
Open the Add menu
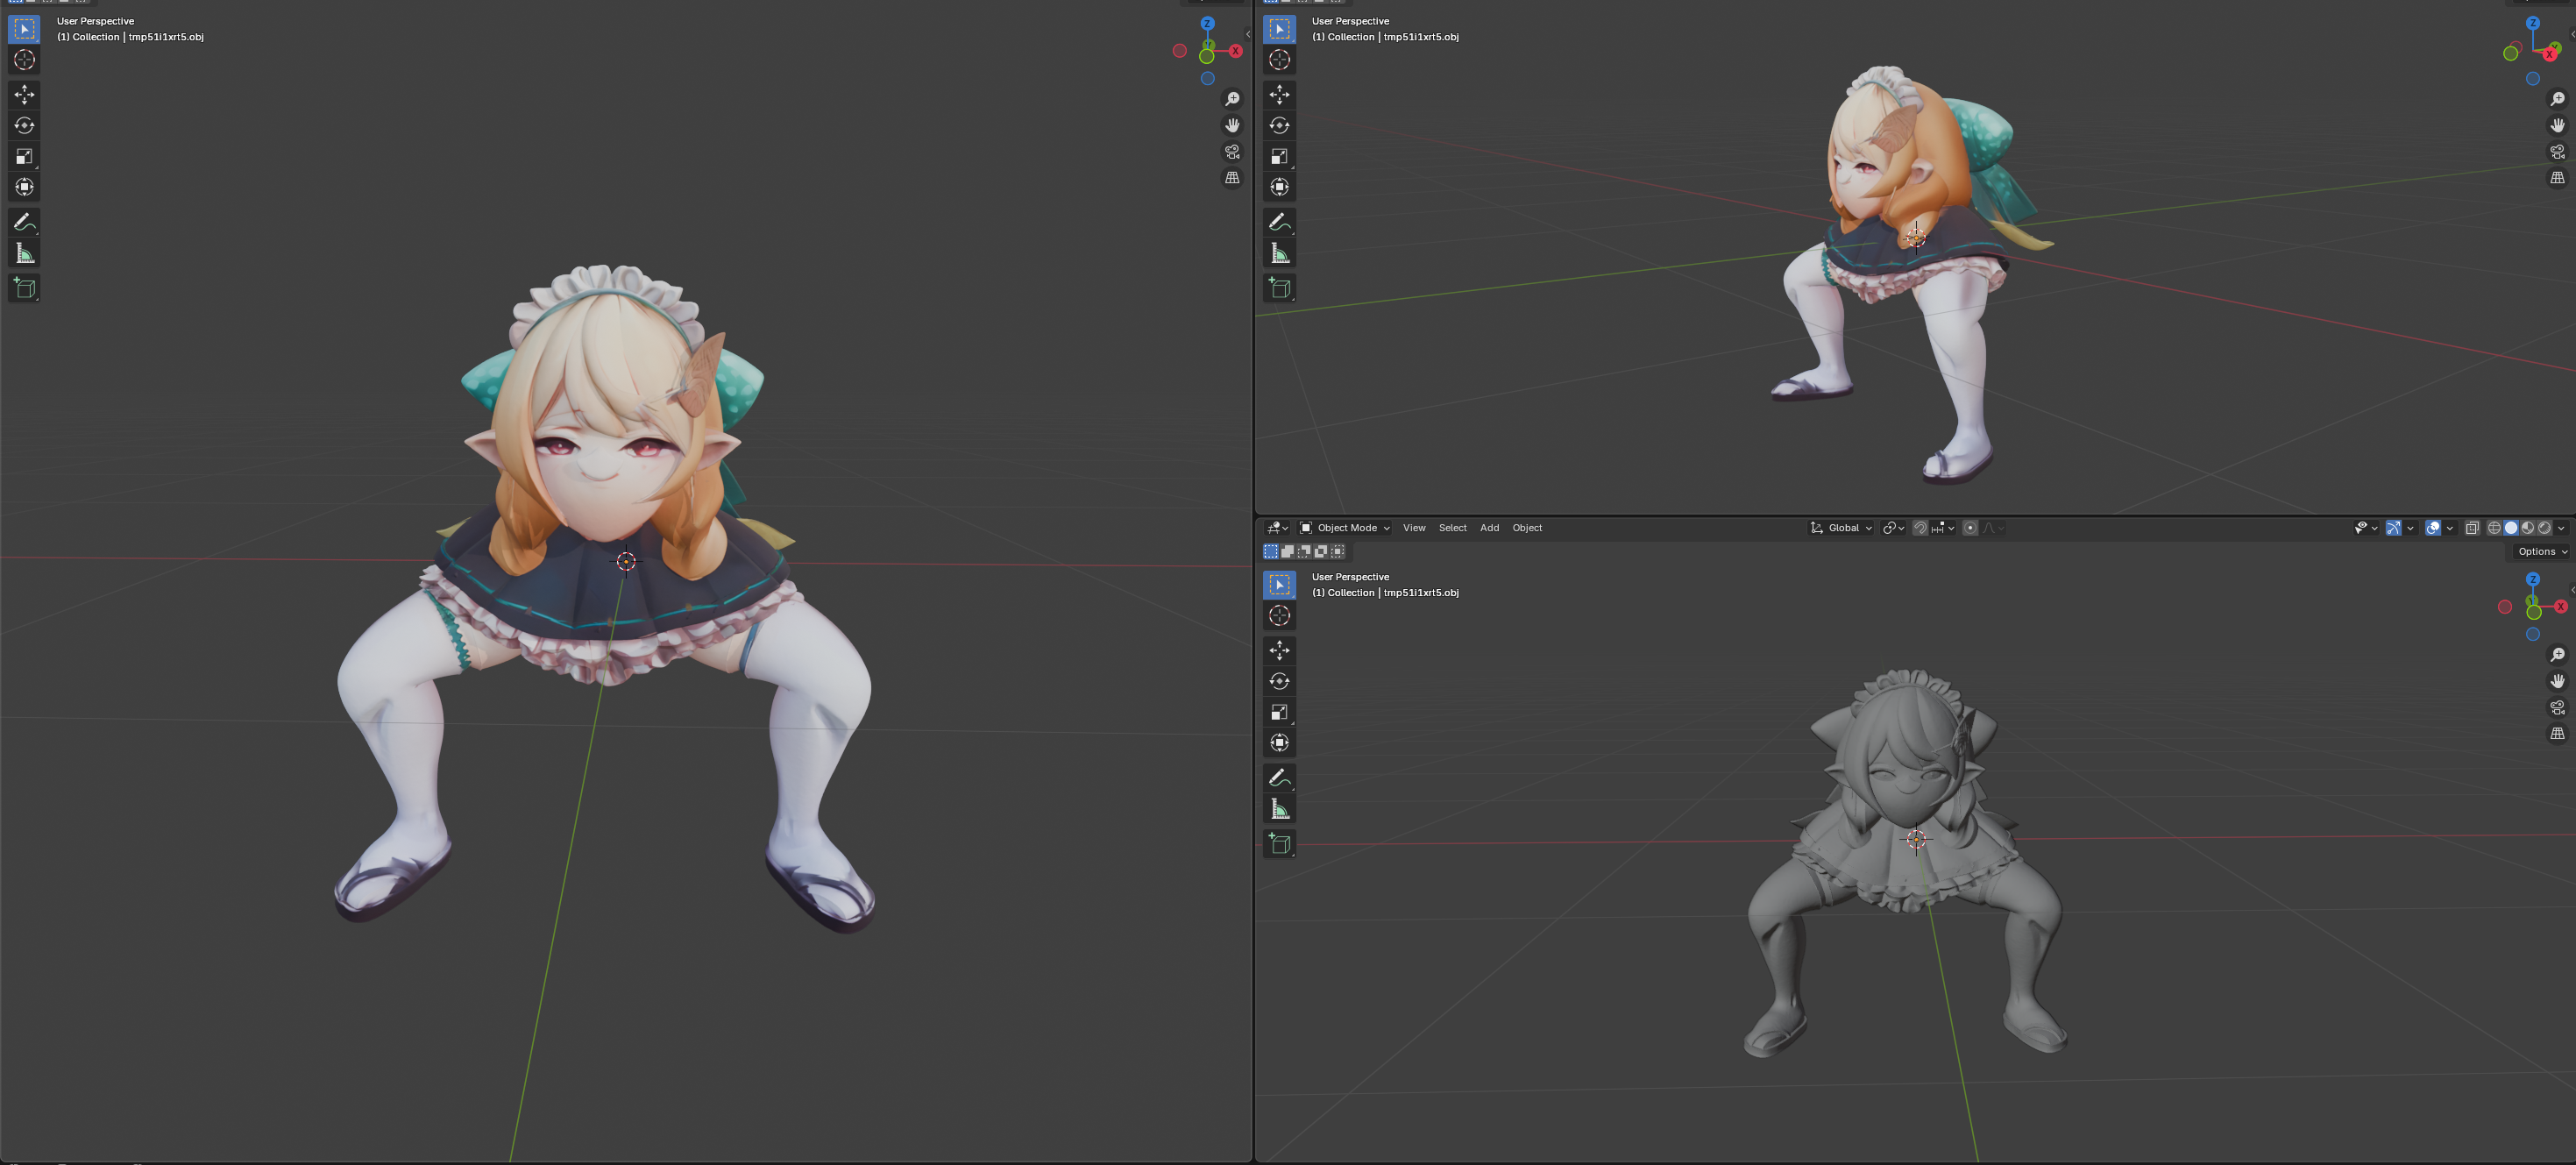[1489, 528]
